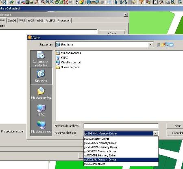Click the green arrows full extent icon
Viewport: 183px width, 169px height.
(x=61, y=2)
